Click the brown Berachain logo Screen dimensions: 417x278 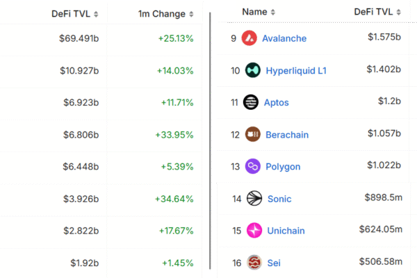pos(253,134)
